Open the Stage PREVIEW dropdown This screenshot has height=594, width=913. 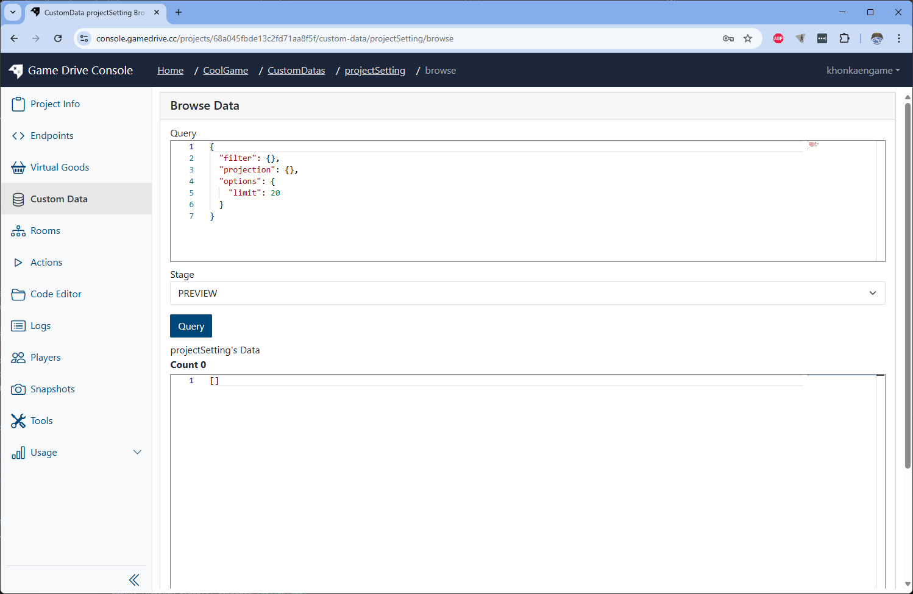527,293
